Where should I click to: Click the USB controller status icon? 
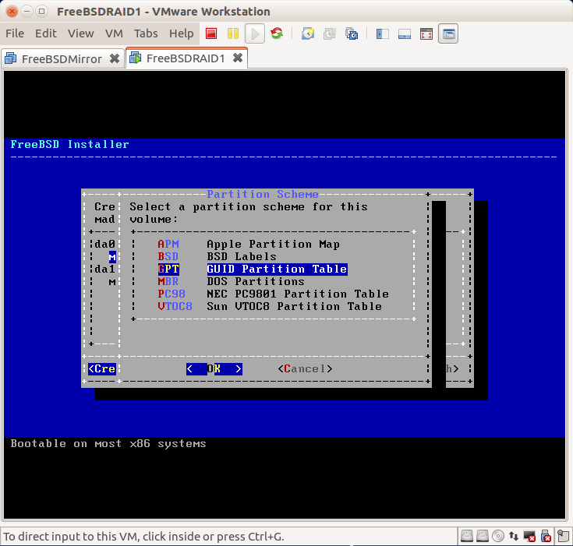point(546,536)
